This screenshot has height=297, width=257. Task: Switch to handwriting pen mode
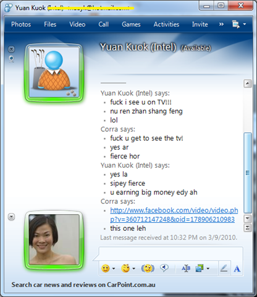(224, 269)
